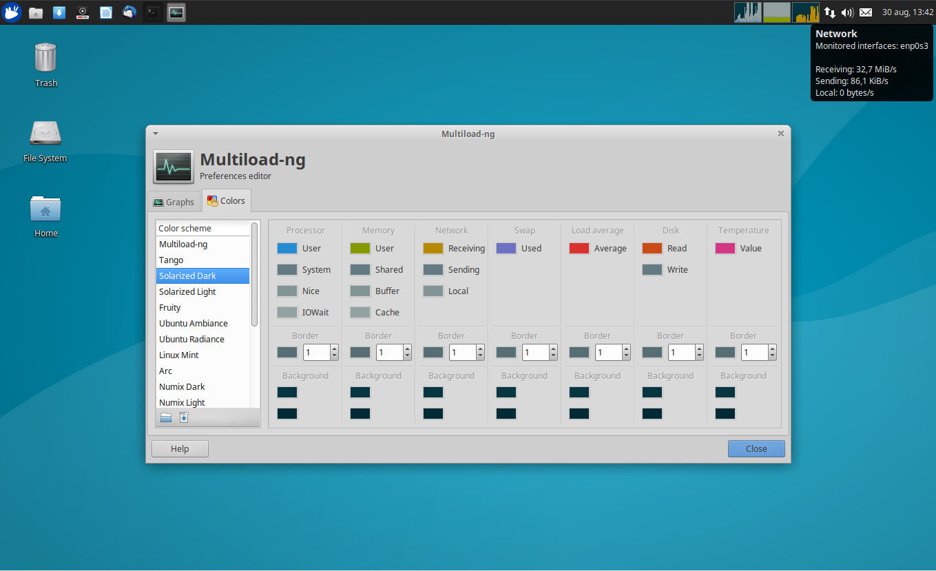Pick the Processor User color swatch
This screenshot has width=936, height=571.
click(x=287, y=248)
